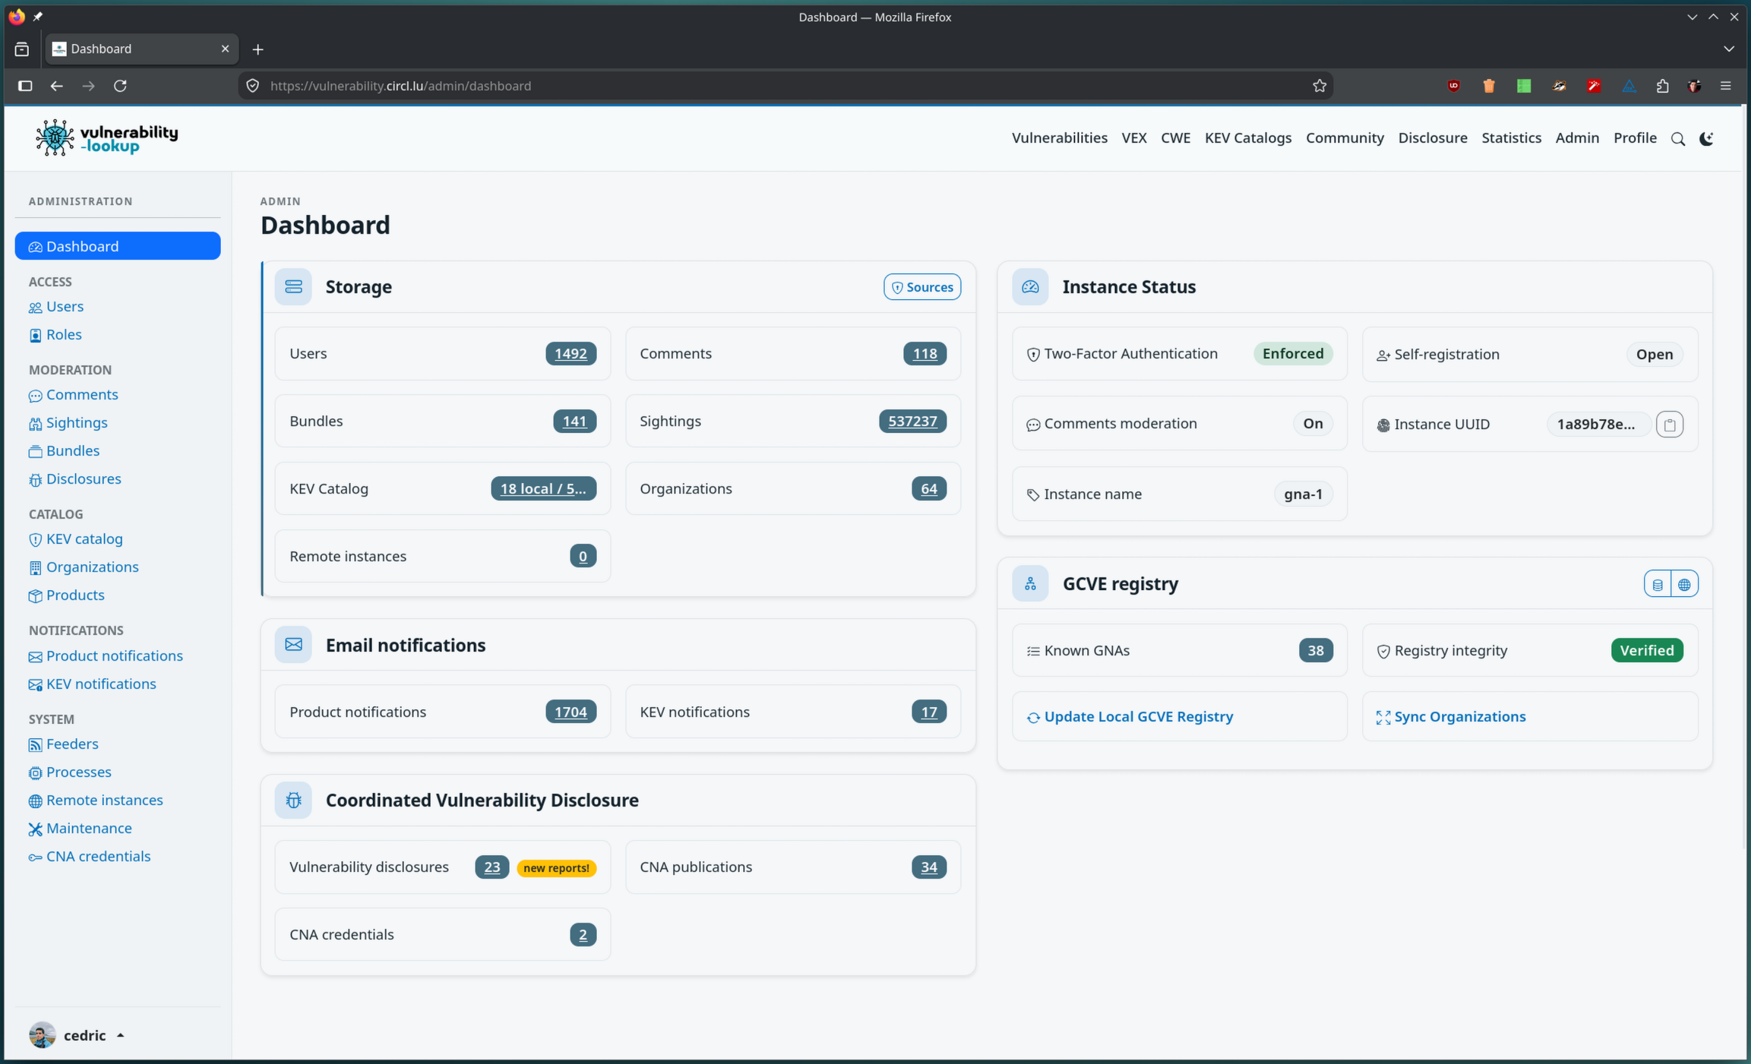
Task: Go back with browser back arrow
Action: (x=56, y=86)
